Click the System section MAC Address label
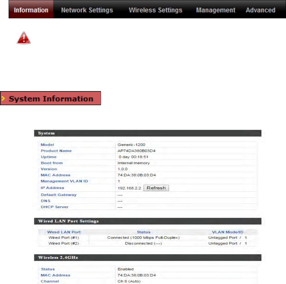This screenshot has height=284, width=286. [55, 175]
